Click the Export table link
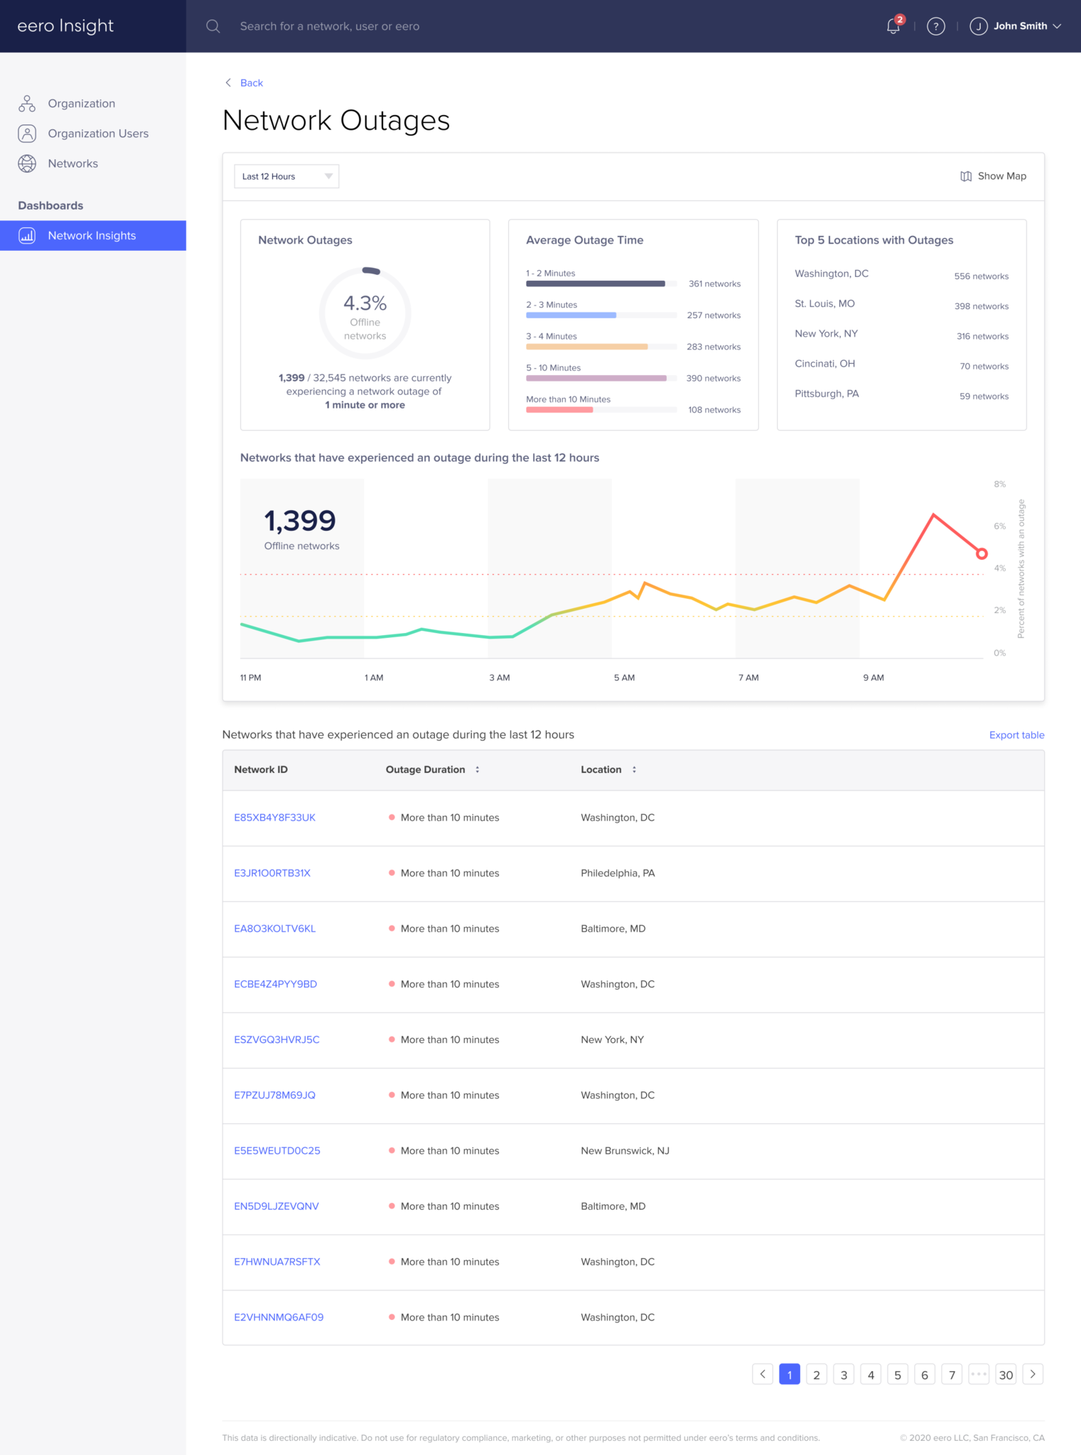 (x=1016, y=735)
